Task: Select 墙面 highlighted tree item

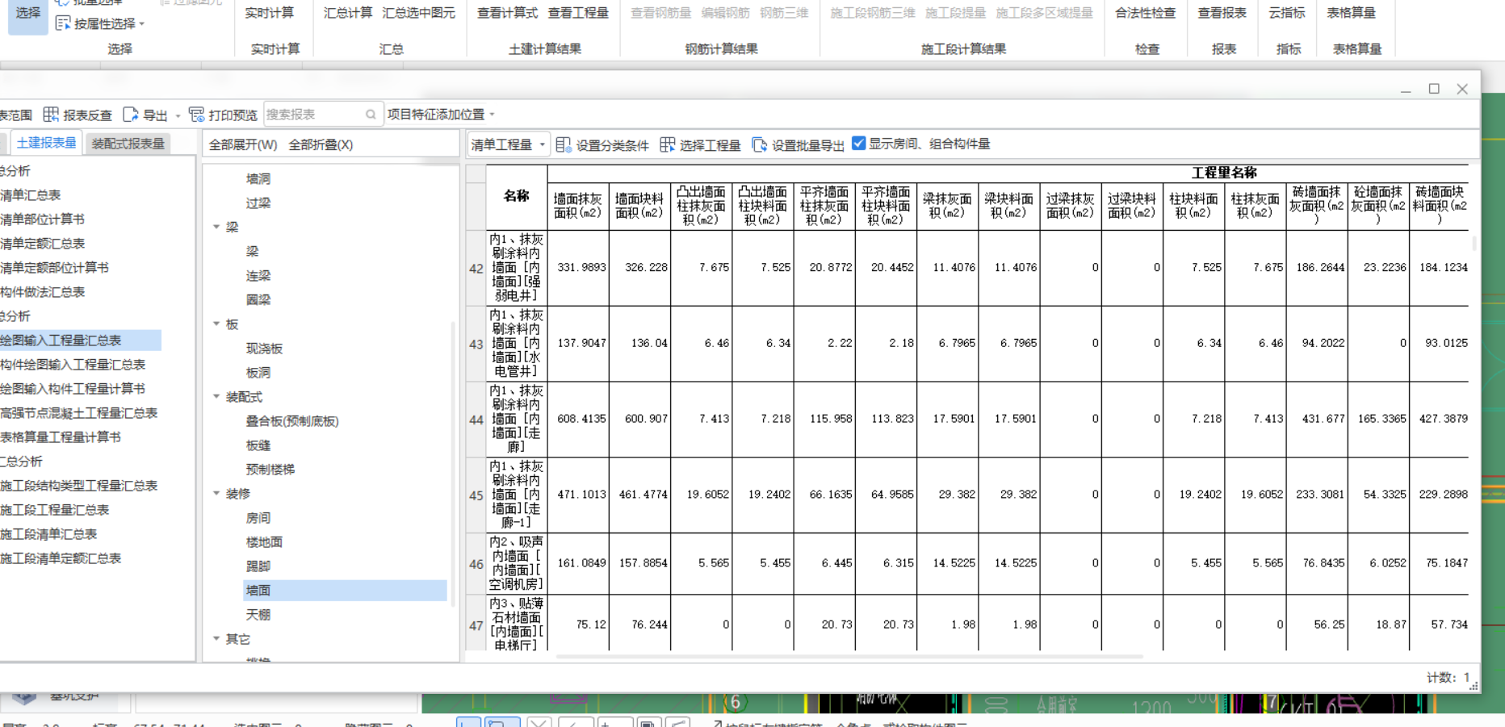Action: [x=345, y=590]
